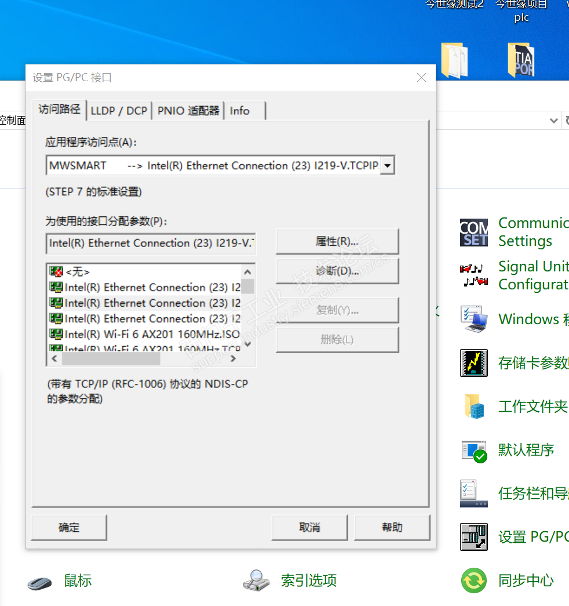Click the interface list scroll down arrow
569x606 pixels.
(x=247, y=344)
